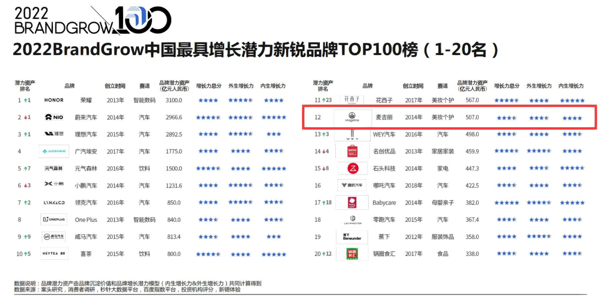The image size is (610, 305).
Task: Click the LYNK&CO logo
Action: (54, 202)
